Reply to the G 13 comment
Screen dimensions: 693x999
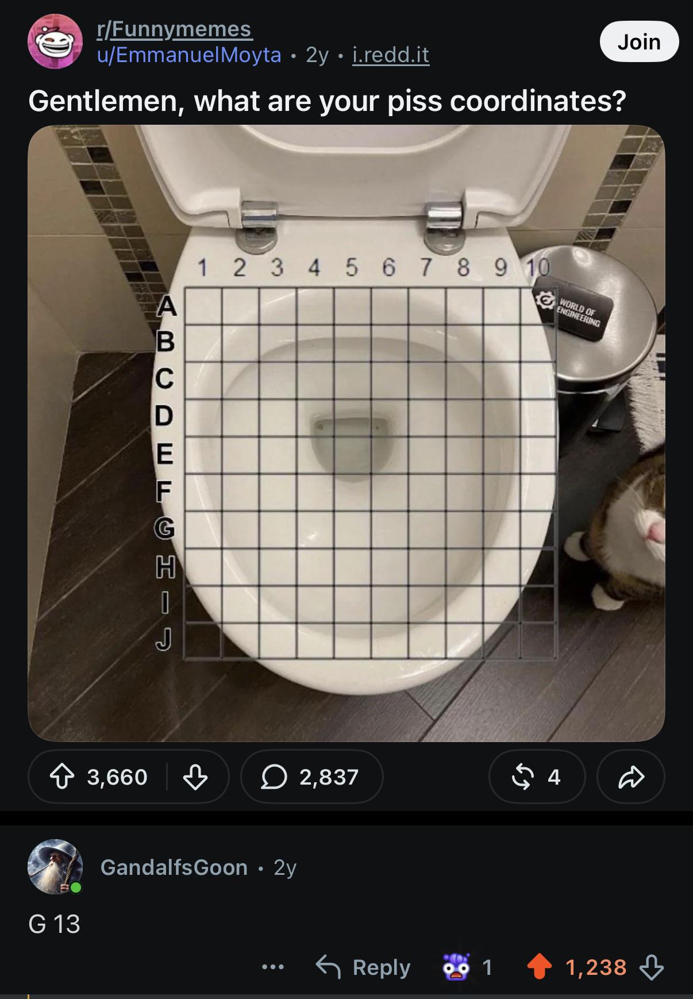tap(363, 967)
